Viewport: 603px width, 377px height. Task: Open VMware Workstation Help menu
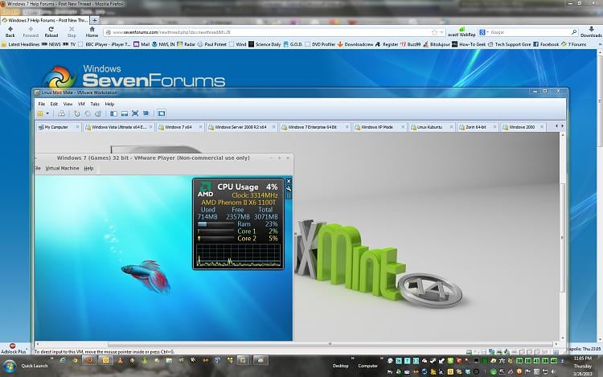pyautogui.click(x=109, y=104)
